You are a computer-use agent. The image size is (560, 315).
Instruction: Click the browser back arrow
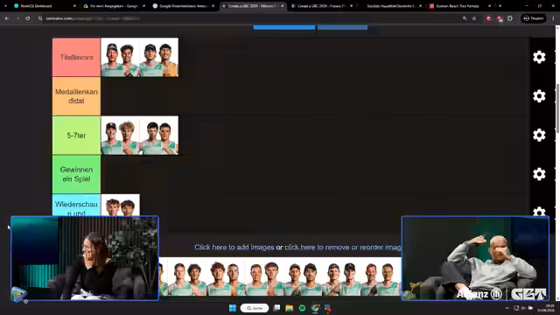7,18
